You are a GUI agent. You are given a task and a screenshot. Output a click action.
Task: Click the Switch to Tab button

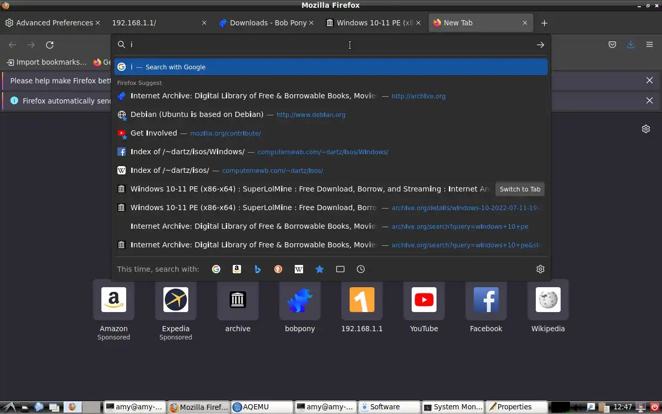(520, 189)
